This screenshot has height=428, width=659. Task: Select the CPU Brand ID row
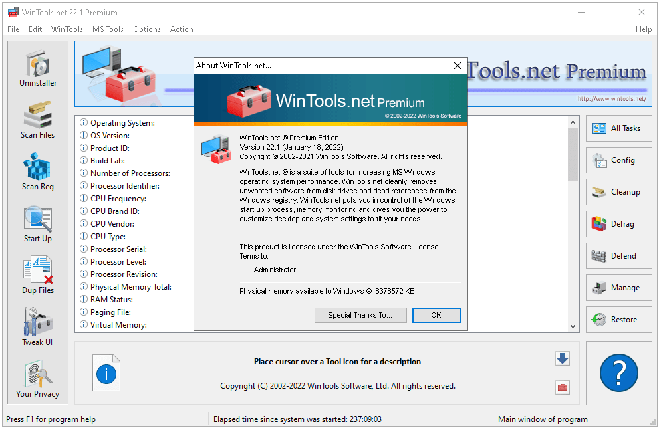coord(110,211)
